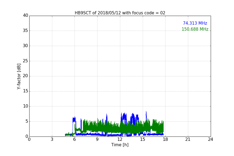Click the x-axis tick label 3
Image resolution: width=234 pixels, height=156 pixels.
52,139
